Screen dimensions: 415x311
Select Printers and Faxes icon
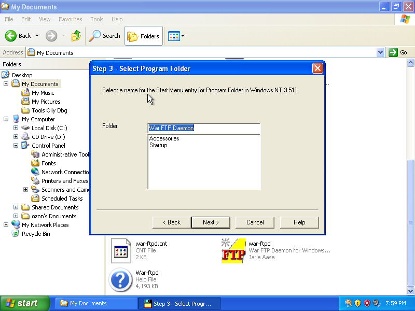[35, 180]
